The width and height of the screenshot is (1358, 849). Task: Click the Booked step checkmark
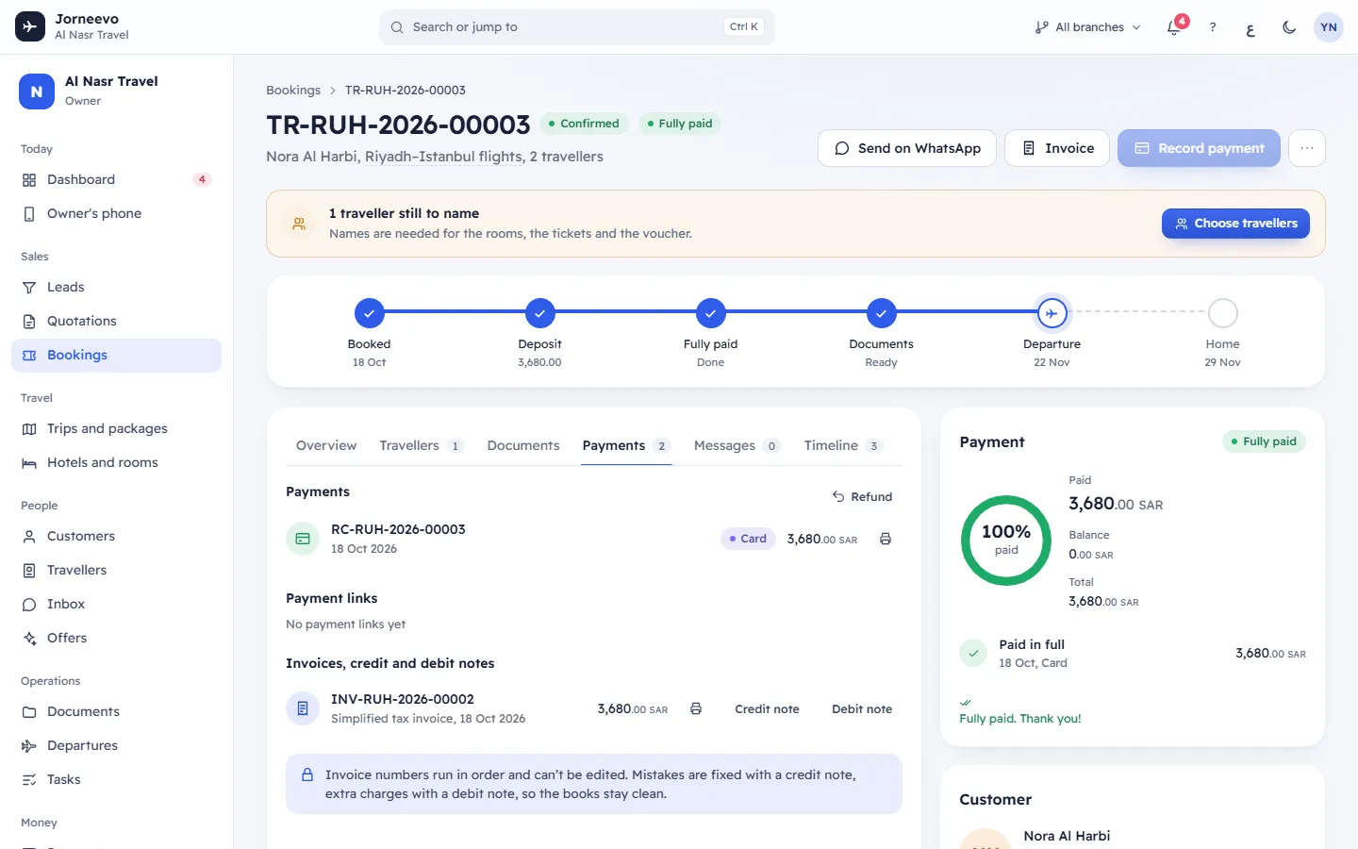point(369,313)
